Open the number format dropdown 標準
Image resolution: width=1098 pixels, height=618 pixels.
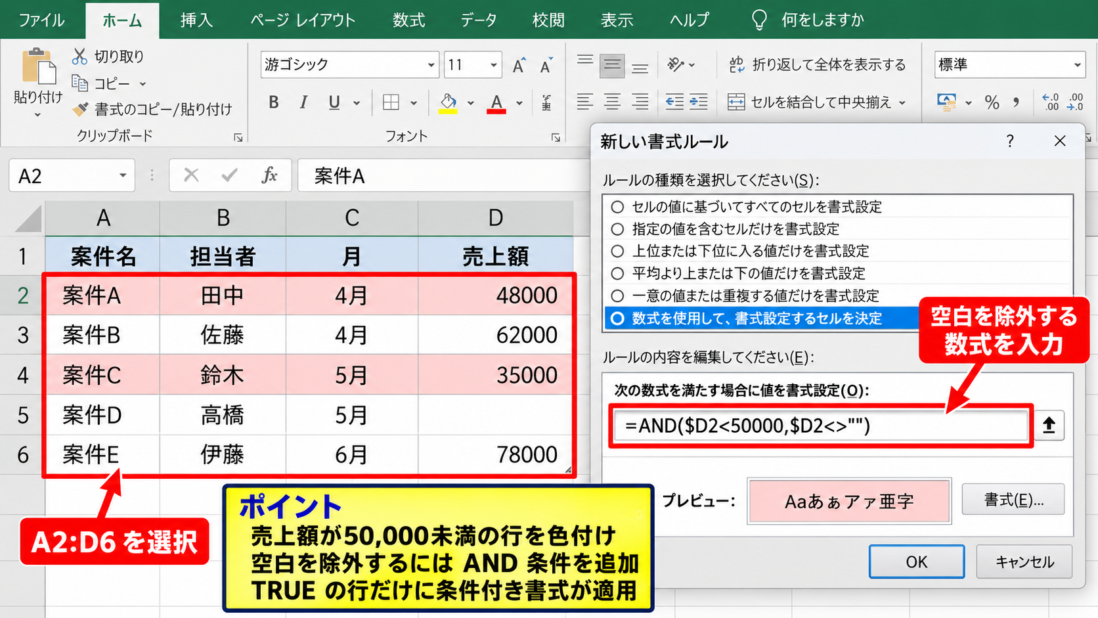(x=1077, y=65)
